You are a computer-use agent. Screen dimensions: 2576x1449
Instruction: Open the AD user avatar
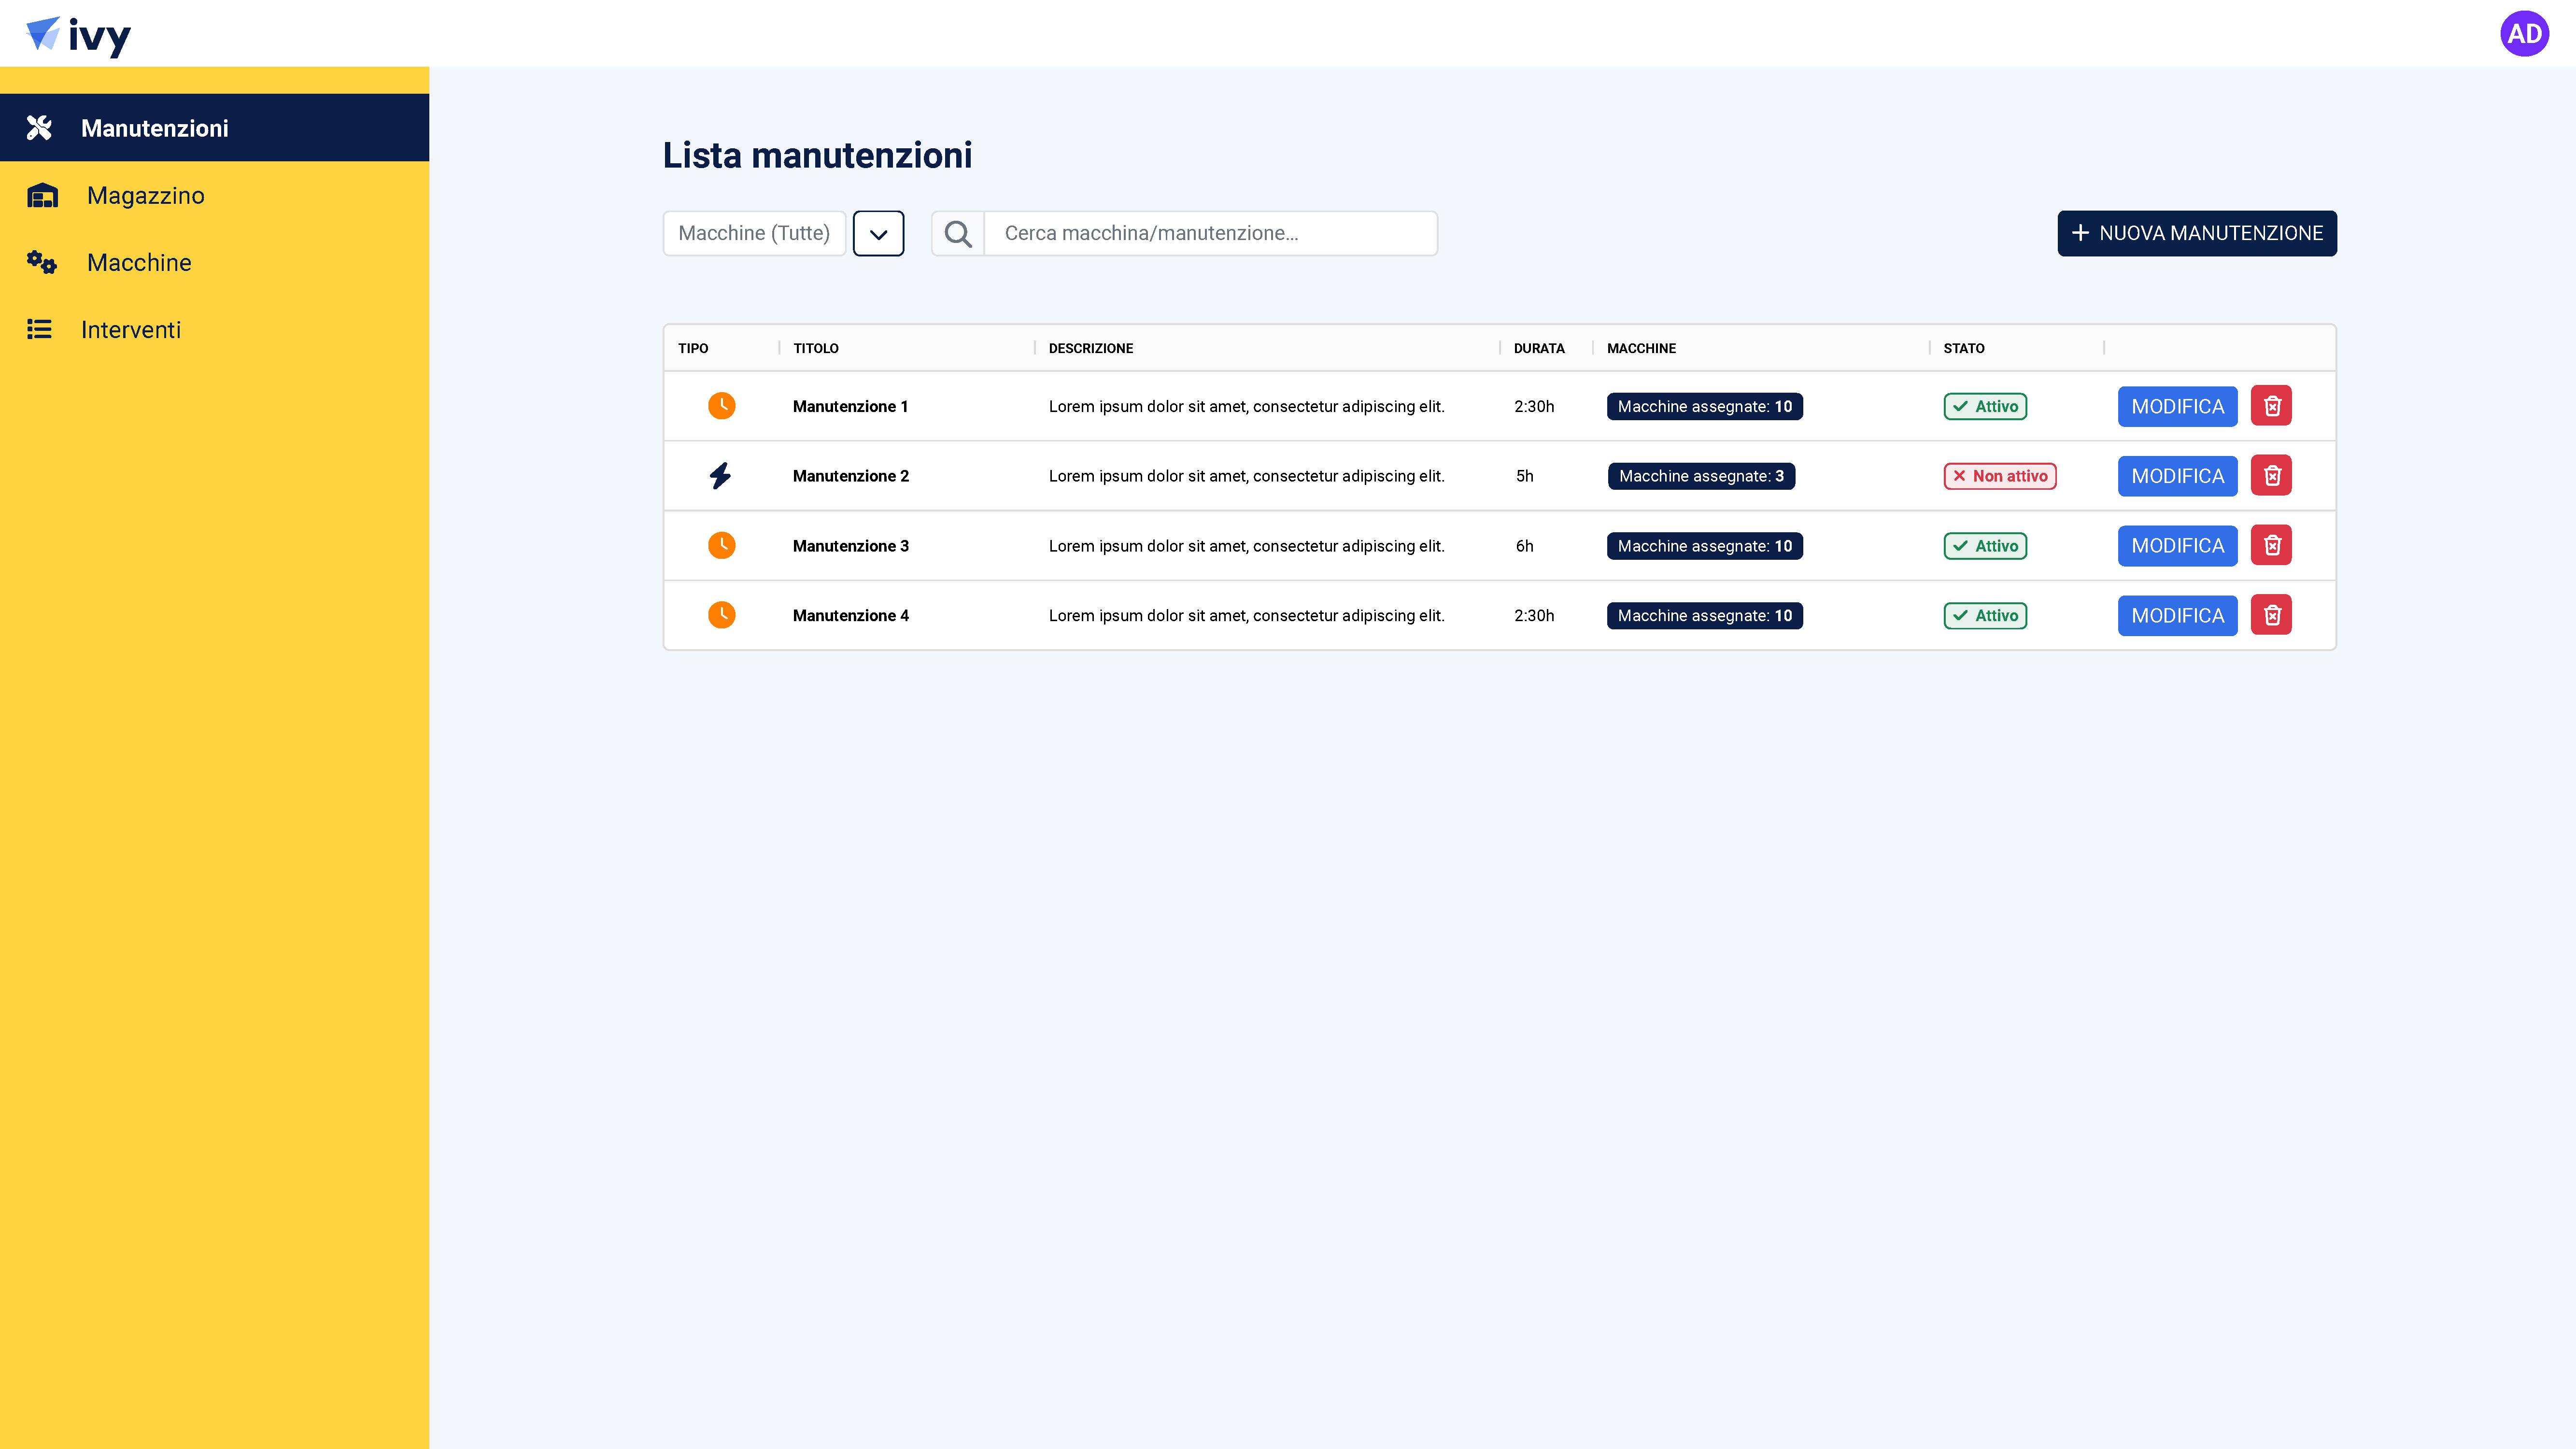[x=2524, y=34]
